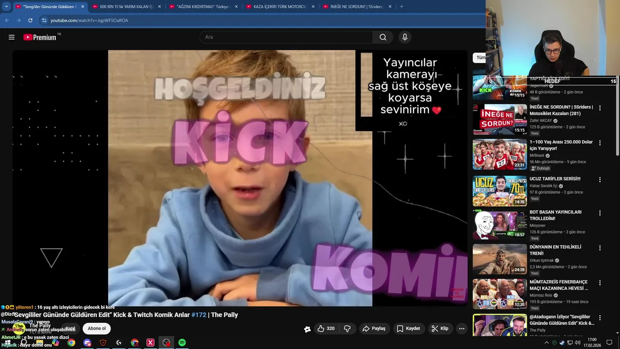Reload the page in the browser
Screen dimensions: 620x349
click(x=30, y=20)
